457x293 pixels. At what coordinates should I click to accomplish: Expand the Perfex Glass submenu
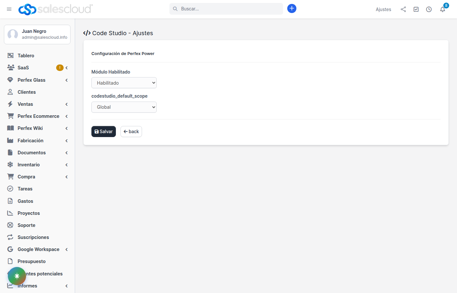click(x=67, y=80)
